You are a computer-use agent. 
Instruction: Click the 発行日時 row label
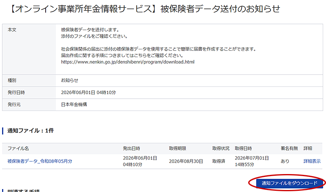coord(16,93)
